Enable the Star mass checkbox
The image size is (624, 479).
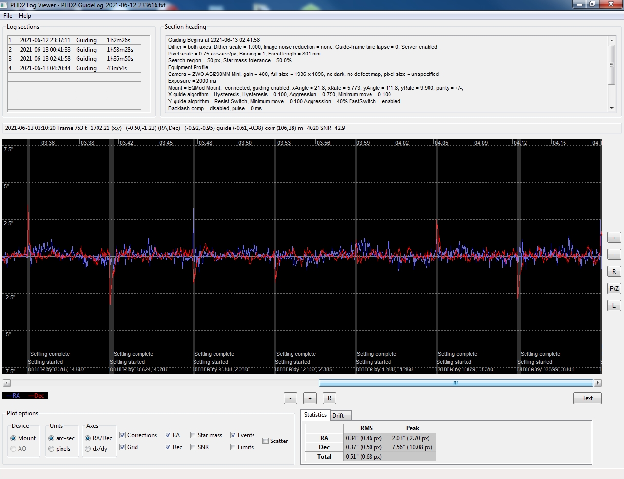[193, 435]
